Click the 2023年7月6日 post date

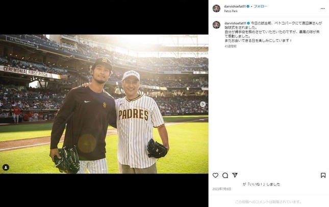(x=222, y=189)
